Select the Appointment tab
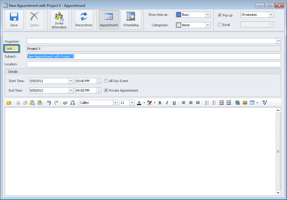287x200 pixels. point(109,20)
